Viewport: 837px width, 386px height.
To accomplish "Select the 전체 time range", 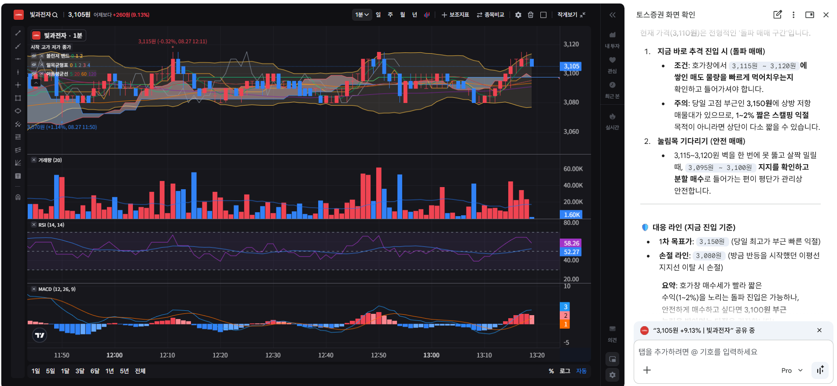I will [140, 371].
